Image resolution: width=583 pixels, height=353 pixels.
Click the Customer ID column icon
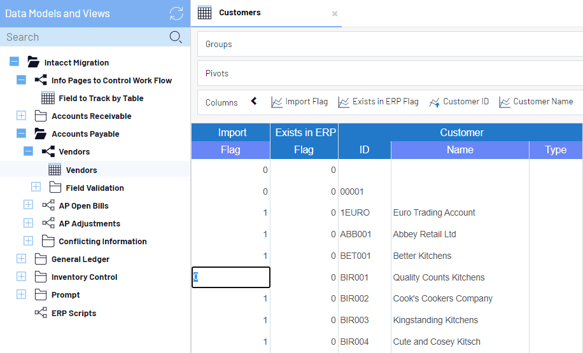tap(435, 102)
